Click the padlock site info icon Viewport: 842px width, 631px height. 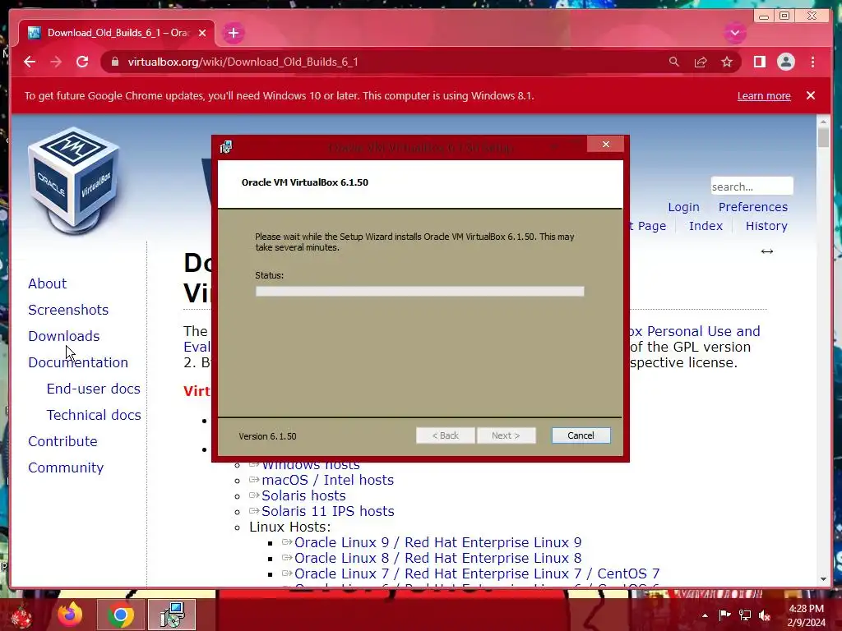114,62
